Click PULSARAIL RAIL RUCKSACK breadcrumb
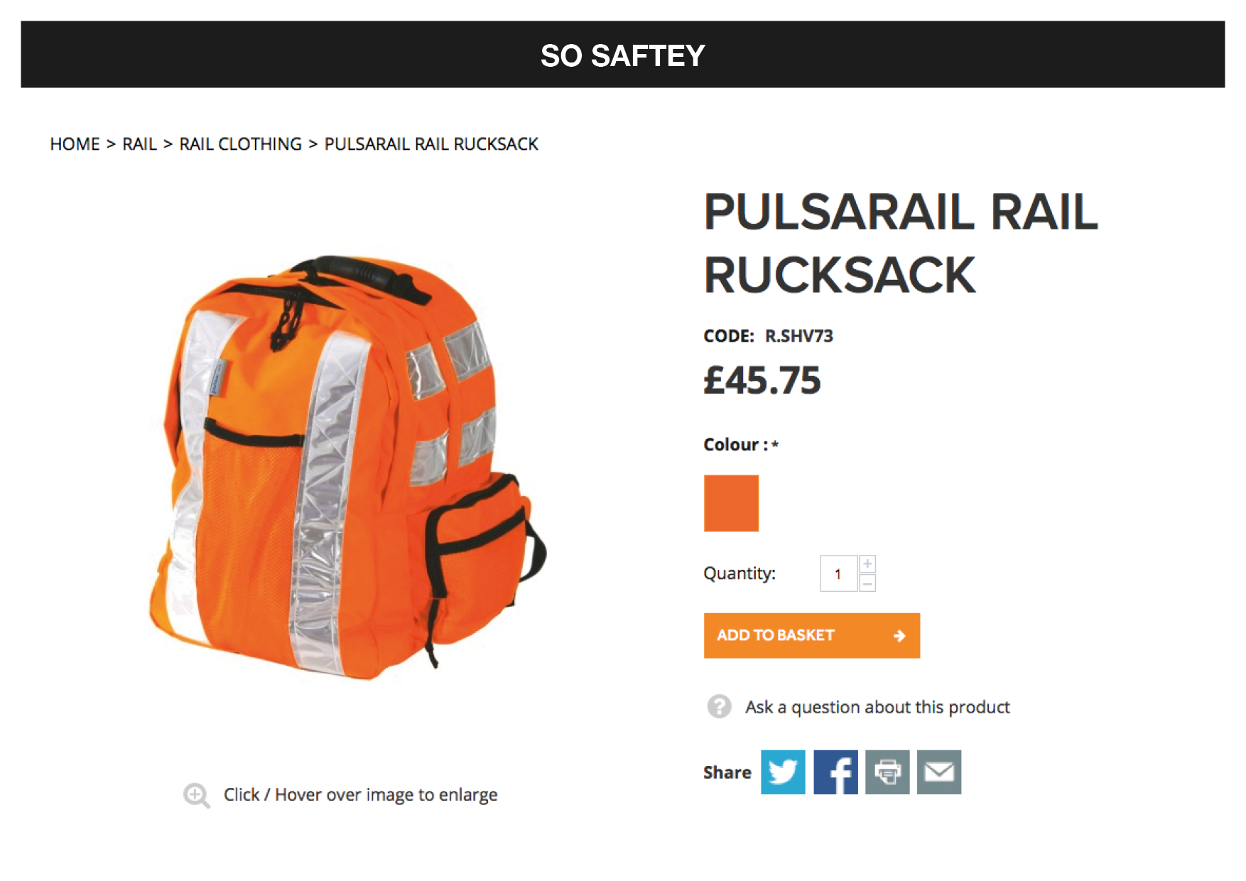This screenshot has height=881, width=1246. (x=431, y=144)
